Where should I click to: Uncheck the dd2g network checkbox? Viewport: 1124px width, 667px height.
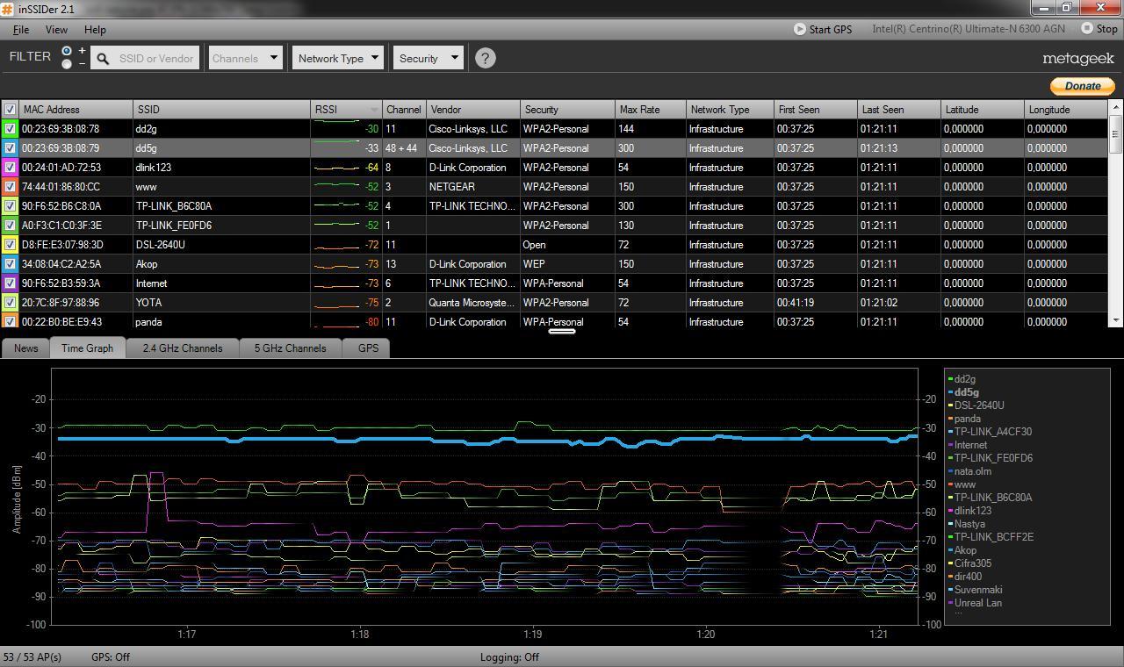click(11, 129)
